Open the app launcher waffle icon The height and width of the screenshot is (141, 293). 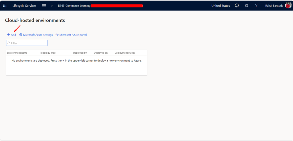tap(5, 5)
